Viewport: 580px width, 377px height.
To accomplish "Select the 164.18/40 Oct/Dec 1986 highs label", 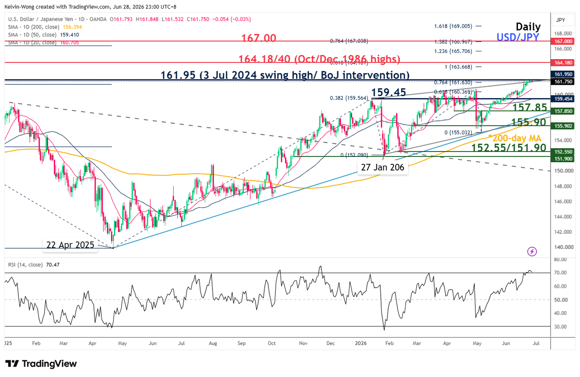I will 319,59.
